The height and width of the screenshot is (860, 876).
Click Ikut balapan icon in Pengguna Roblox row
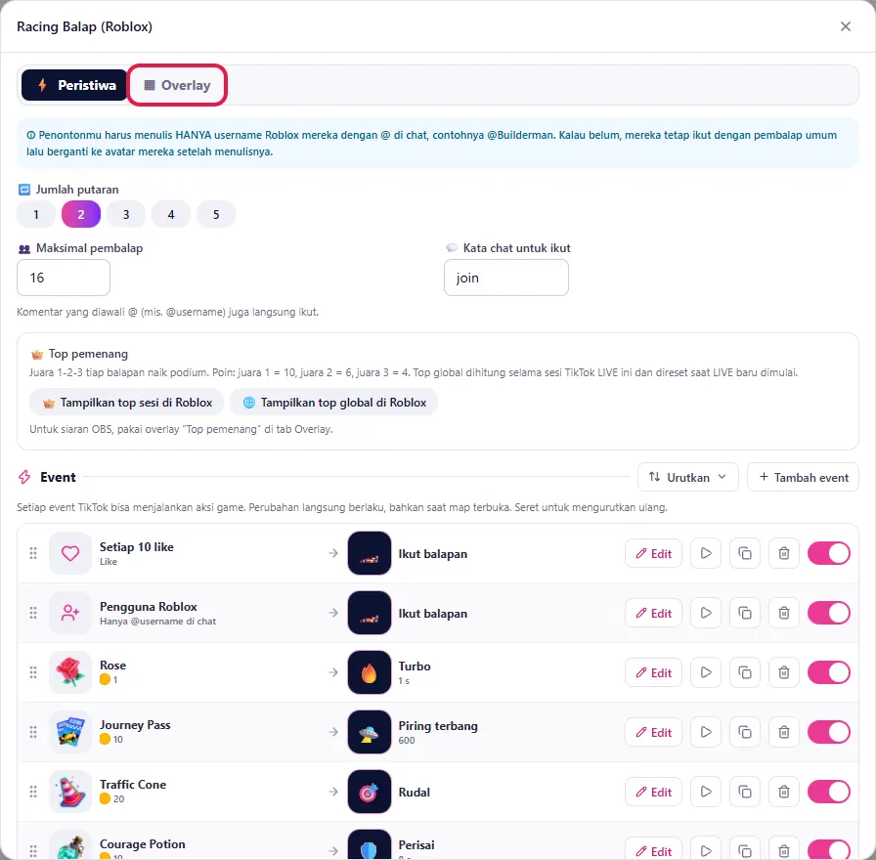pos(370,613)
